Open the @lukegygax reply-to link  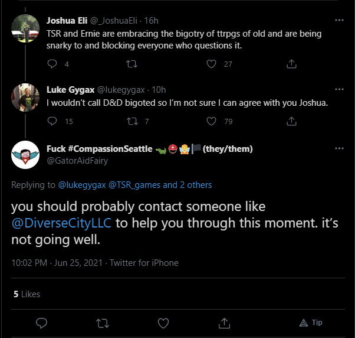click(82, 185)
